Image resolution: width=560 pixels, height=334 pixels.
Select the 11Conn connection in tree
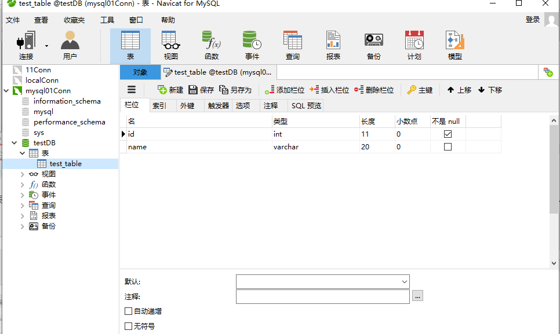pos(38,70)
